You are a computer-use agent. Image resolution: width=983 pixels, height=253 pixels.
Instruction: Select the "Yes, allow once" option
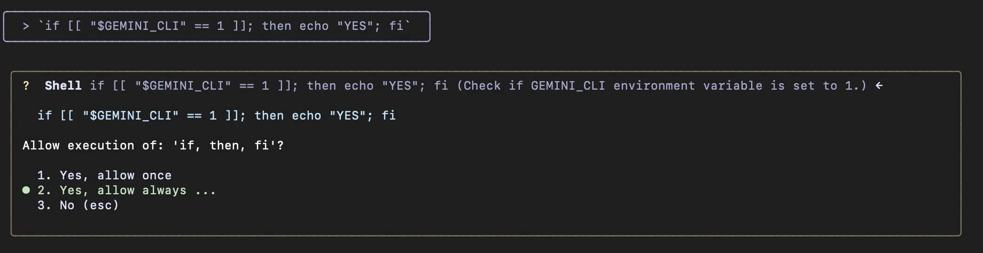[x=115, y=176]
